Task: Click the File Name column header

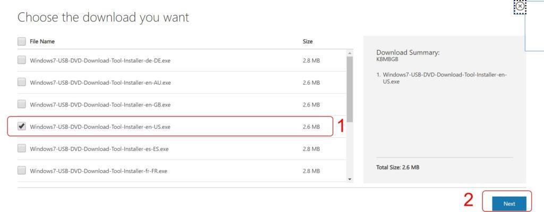Action: pyautogui.click(x=42, y=41)
